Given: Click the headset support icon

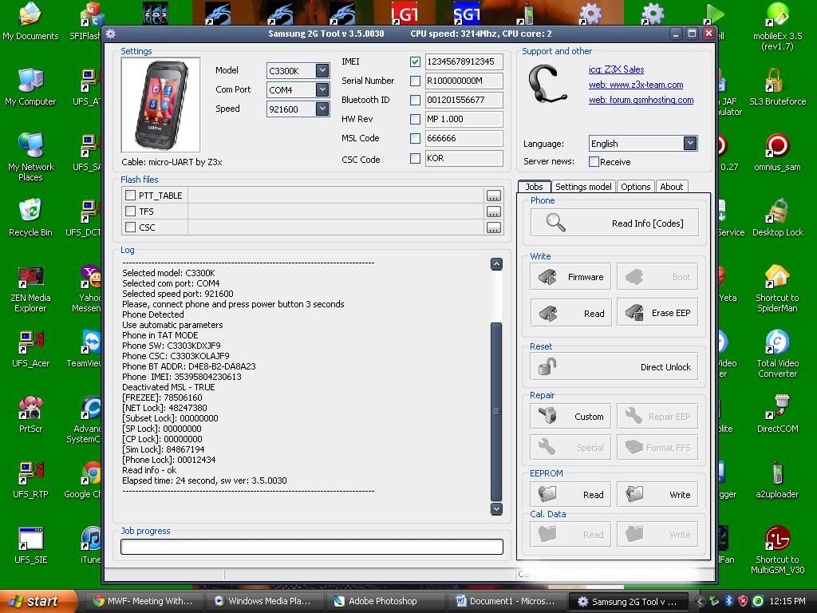Looking at the screenshot, I should point(547,85).
